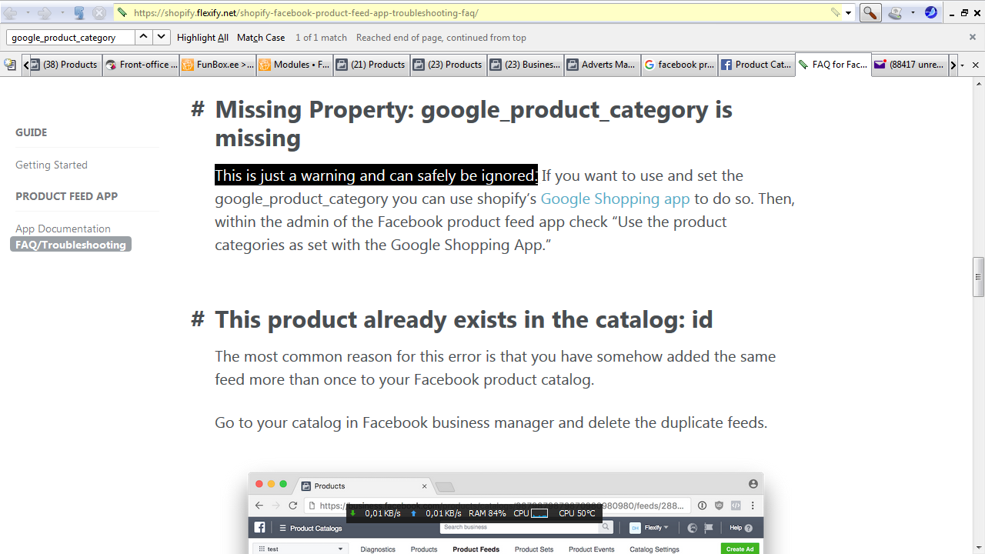Screen dimensions: 985x554
Task: Switch to the Facebook 'Product Cat...' tab
Action: click(x=756, y=65)
